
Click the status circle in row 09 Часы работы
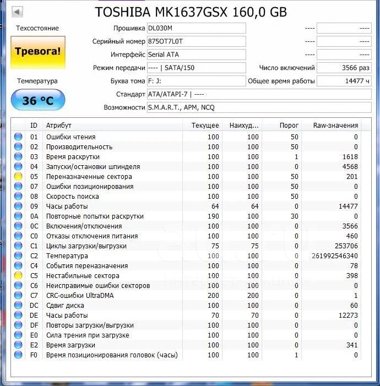coord(18,206)
